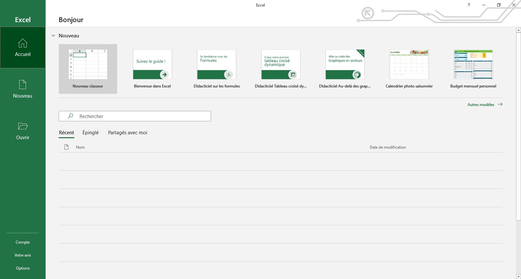Screen dimensions: 521x279
Task: Open Didacticiel sur les formules template
Action: (x=217, y=69)
